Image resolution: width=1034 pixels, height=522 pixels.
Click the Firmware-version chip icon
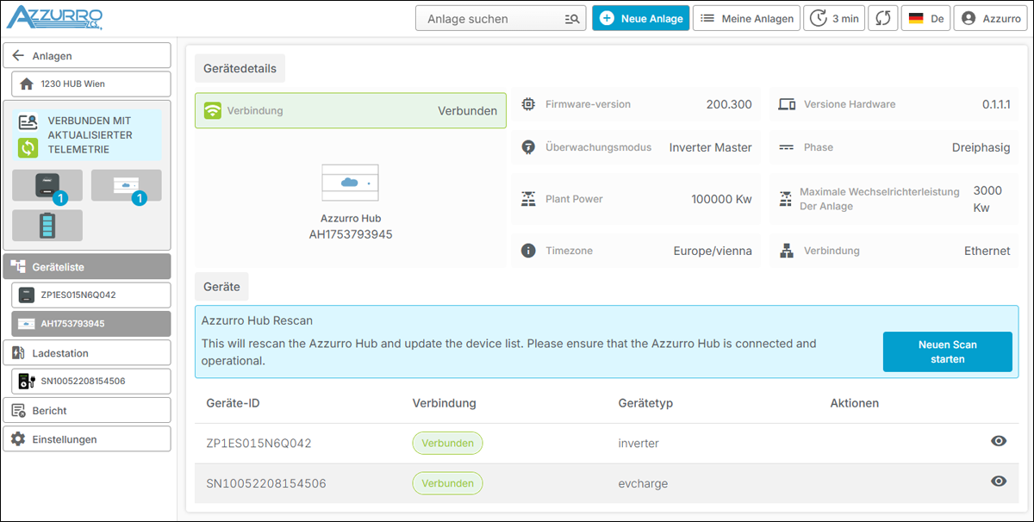pyautogui.click(x=528, y=104)
